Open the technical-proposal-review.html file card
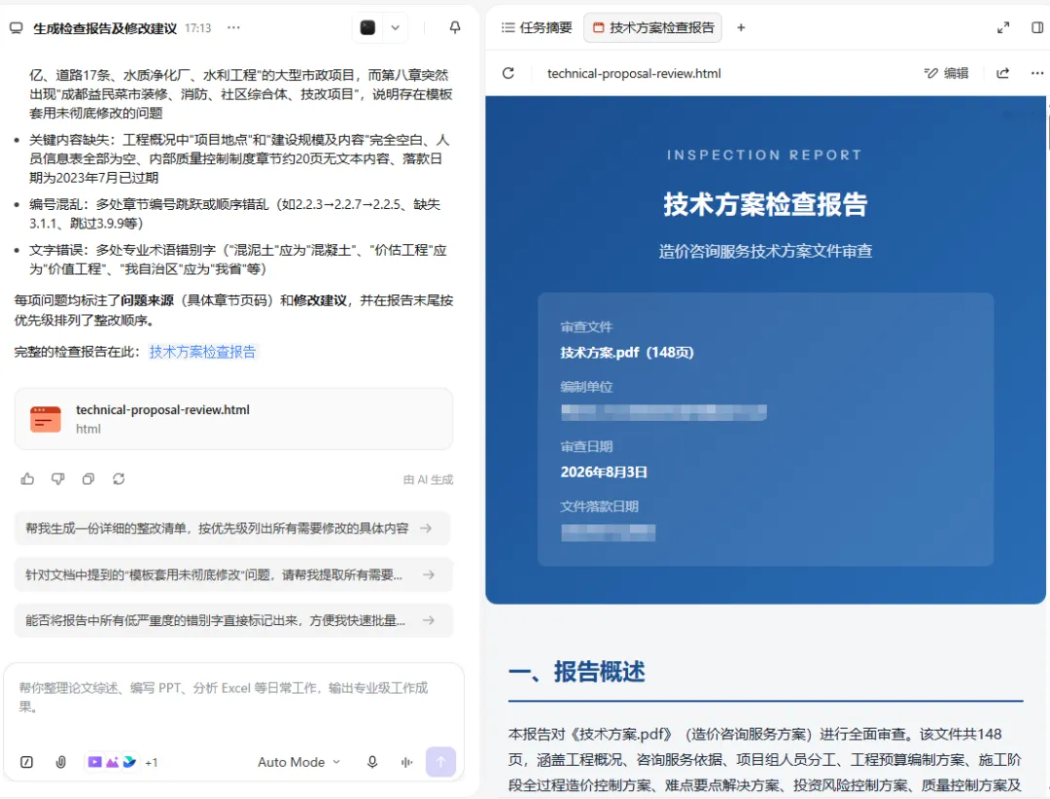The width and height of the screenshot is (1050, 799). pos(233,419)
